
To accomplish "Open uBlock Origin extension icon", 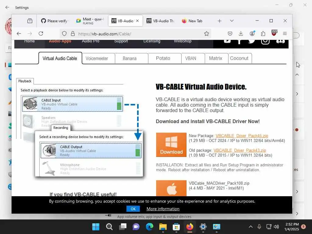I will click(274, 33).
